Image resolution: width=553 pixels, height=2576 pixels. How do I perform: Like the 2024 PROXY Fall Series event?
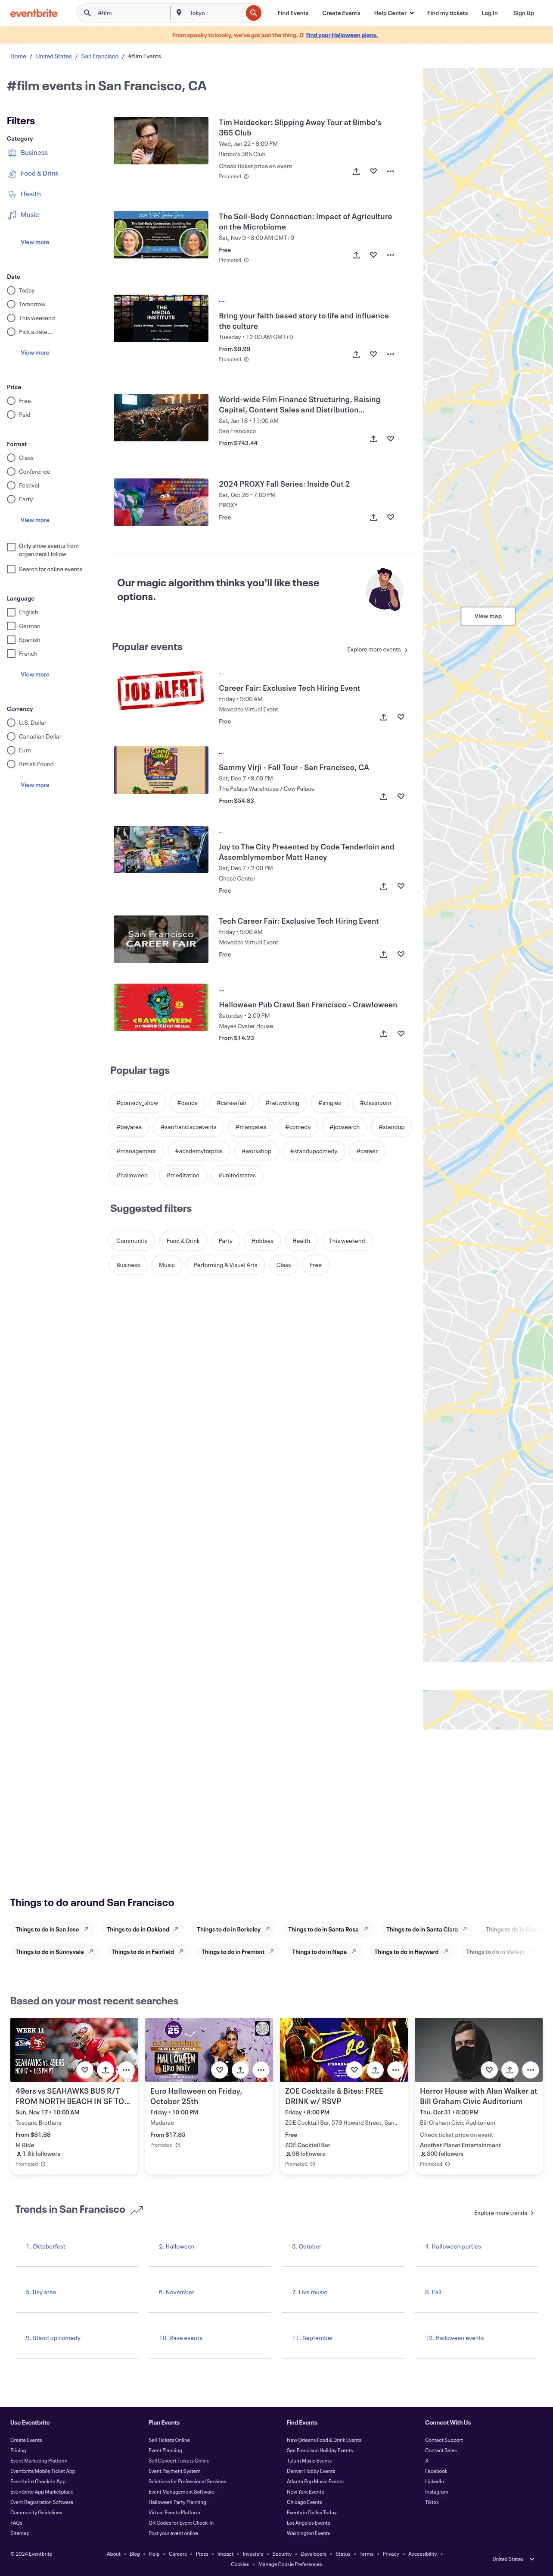click(x=390, y=517)
